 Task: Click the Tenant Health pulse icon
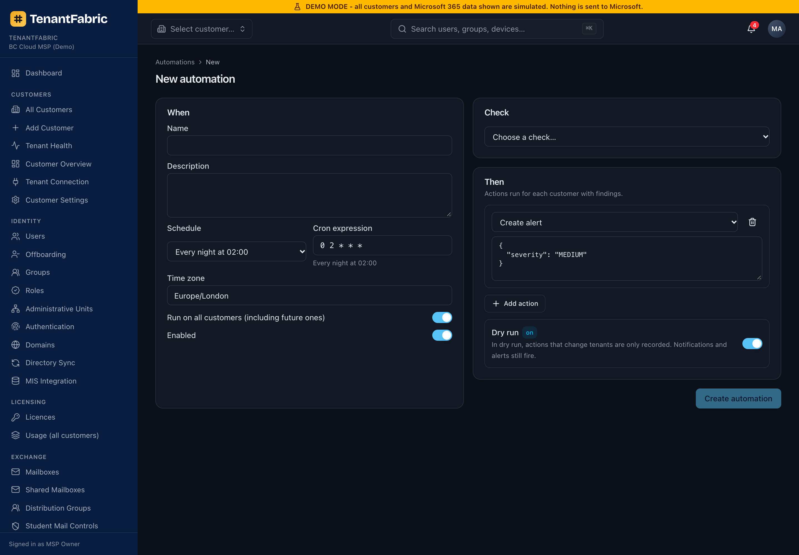[x=15, y=145]
